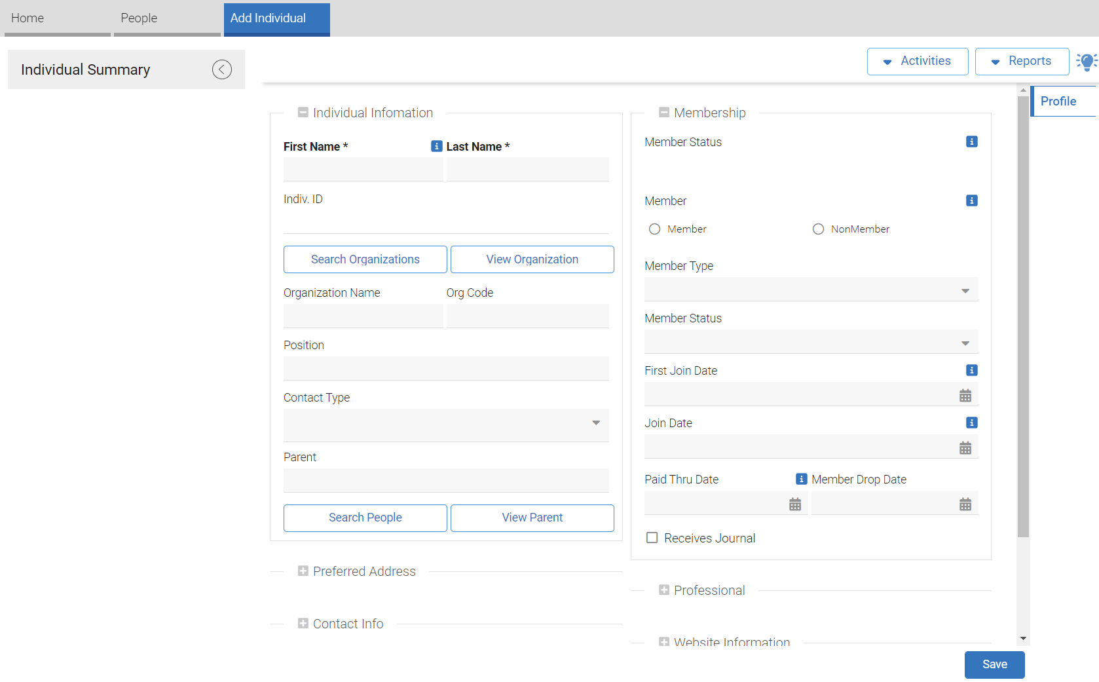Screen dimensions: 1099x682
Task: Show info icon for Join Date
Action: [x=972, y=423]
